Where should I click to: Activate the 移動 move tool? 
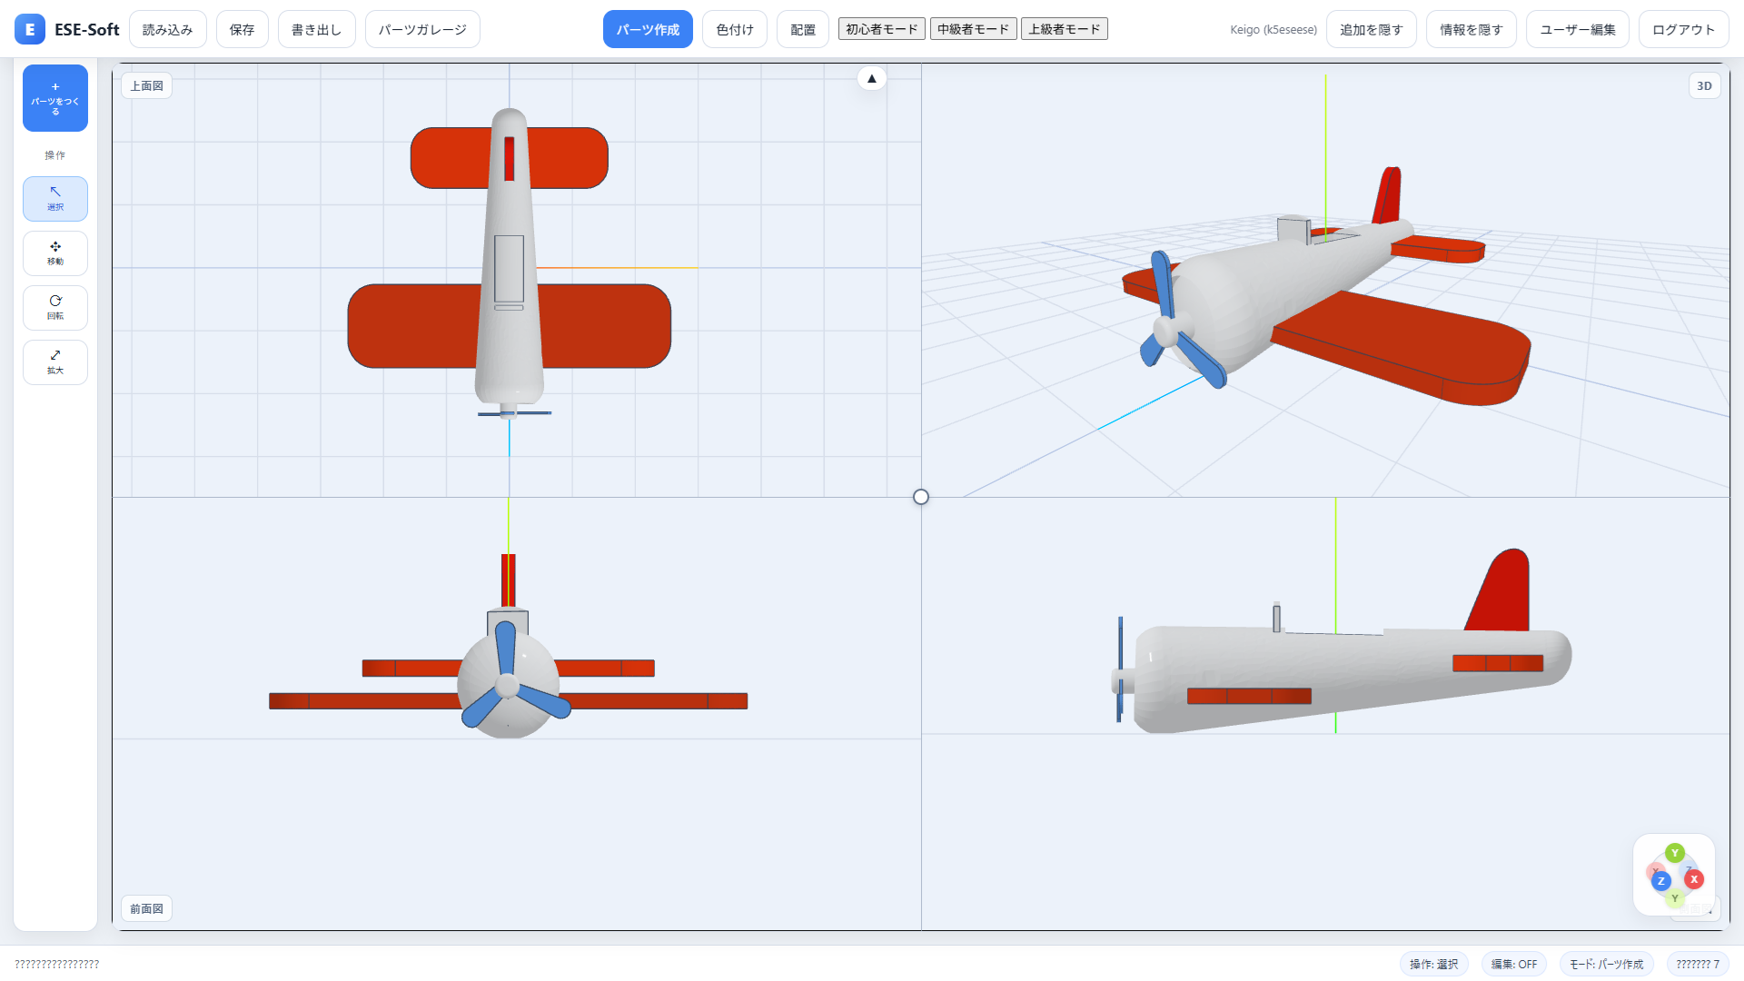click(x=55, y=253)
